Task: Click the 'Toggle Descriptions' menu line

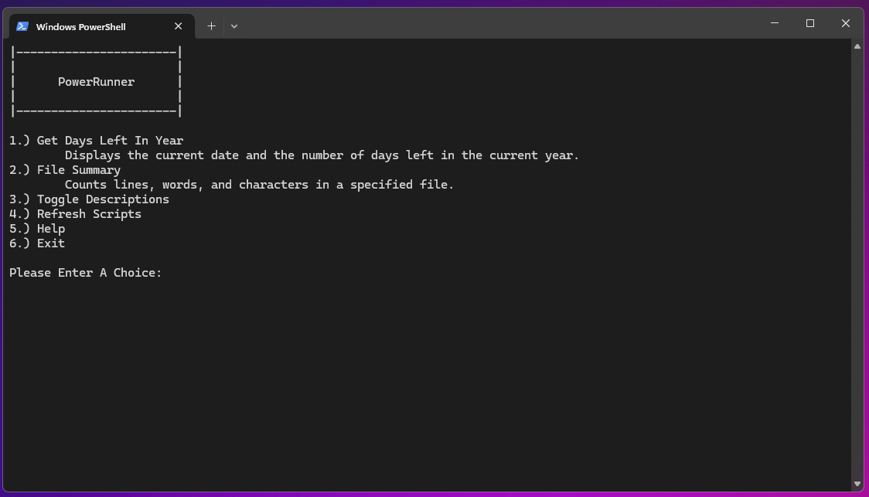Action: pyautogui.click(x=89, y=199)
